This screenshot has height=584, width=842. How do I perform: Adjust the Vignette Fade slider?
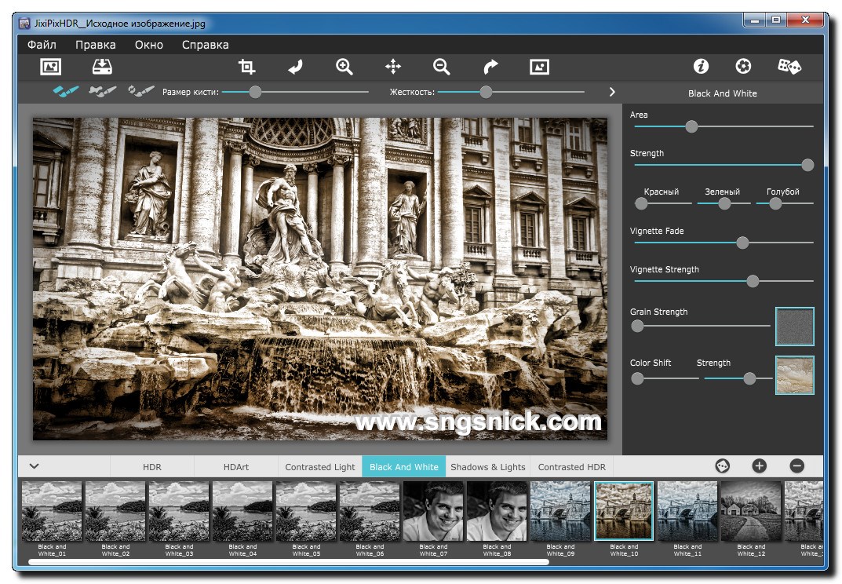pos(742,243)
